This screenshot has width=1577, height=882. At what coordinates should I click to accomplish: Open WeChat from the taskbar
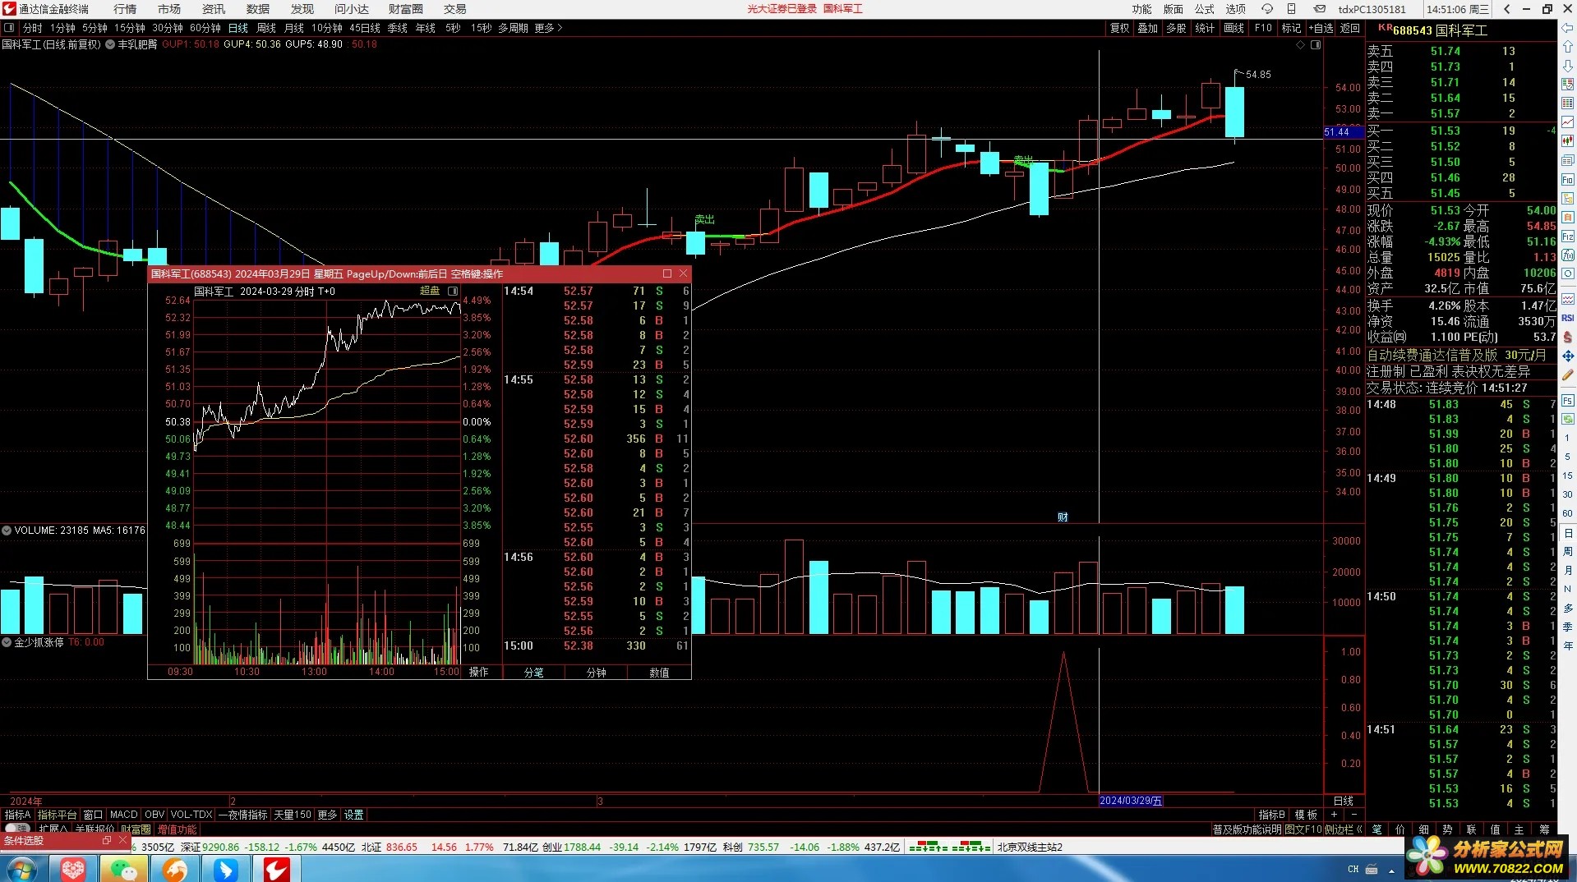point(123,869)
